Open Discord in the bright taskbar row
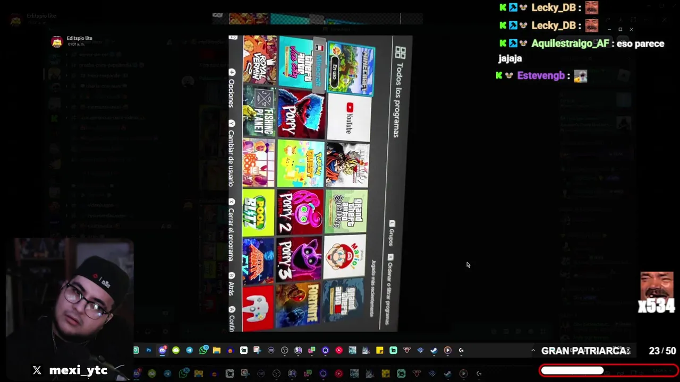This screenshot has height=382, width=680. point(163,350)
